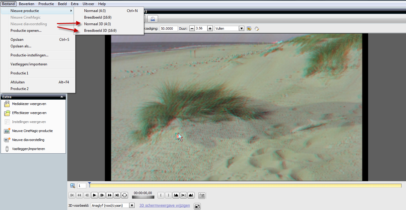Increase Duur with the plus button
This screenshot has height=210, width=406.
210,28
